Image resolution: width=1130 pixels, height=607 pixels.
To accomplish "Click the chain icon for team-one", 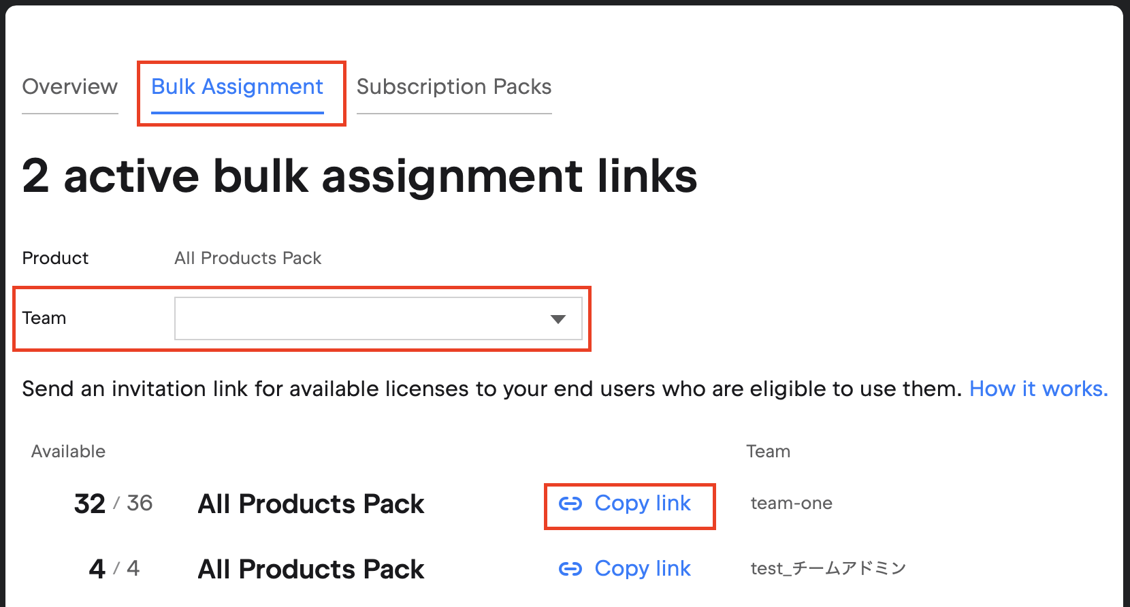I will tap(570, 504).
